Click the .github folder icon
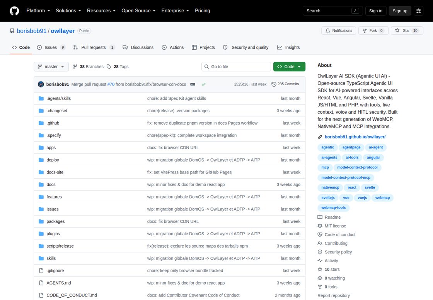The image size is (433, 300). 41,123
